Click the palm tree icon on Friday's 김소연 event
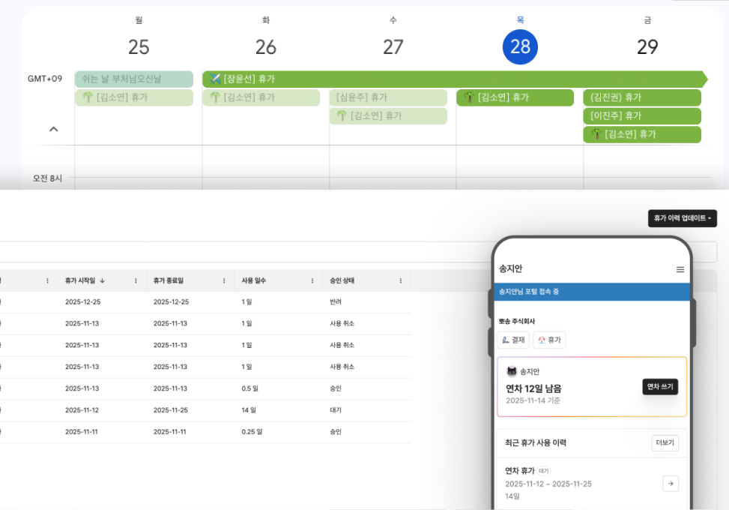This screenshot has height=510, width=729. pyautogui.click(x=596, y=134)
